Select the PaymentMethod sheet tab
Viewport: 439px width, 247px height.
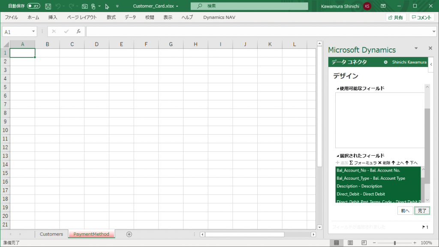pos(91,234)
